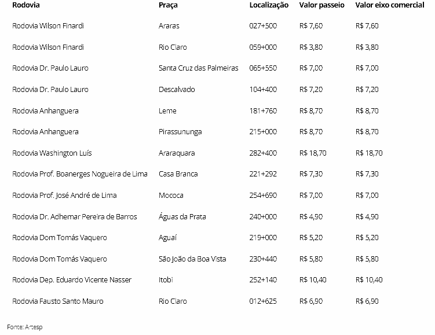Select the Santa Cruz das Palmeiras cell
The image size is (435, 335).
(x=198, y=68)
